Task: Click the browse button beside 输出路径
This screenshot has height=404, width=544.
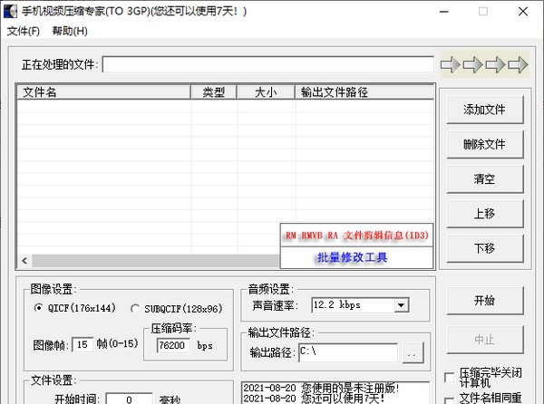Action: 413,353
